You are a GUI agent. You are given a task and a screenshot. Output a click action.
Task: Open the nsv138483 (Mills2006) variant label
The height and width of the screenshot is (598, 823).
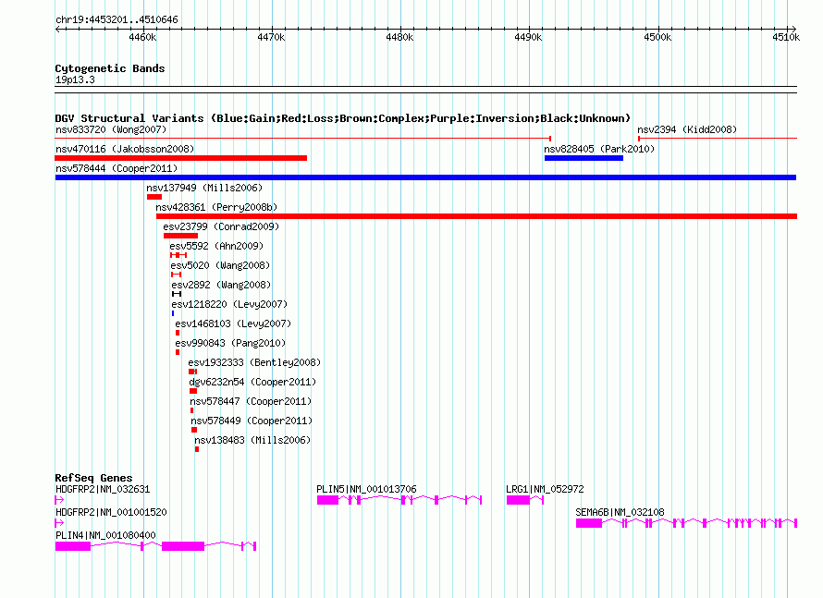pos(252,440)
